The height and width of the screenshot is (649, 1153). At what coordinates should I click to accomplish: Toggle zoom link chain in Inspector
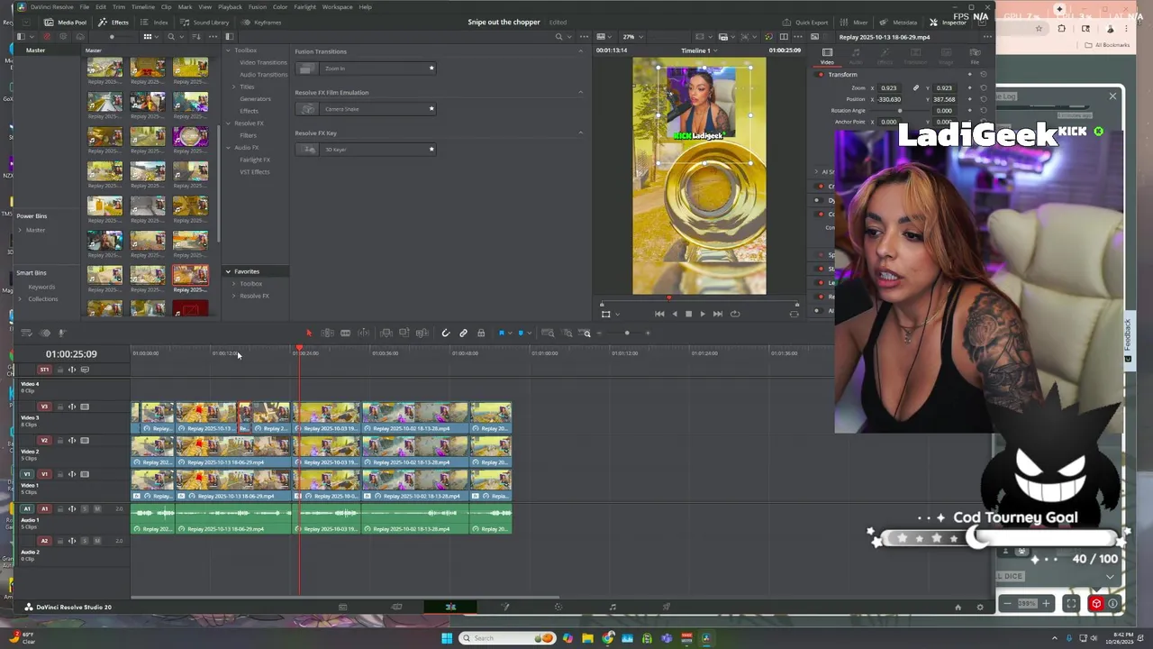tap(916, 88)
